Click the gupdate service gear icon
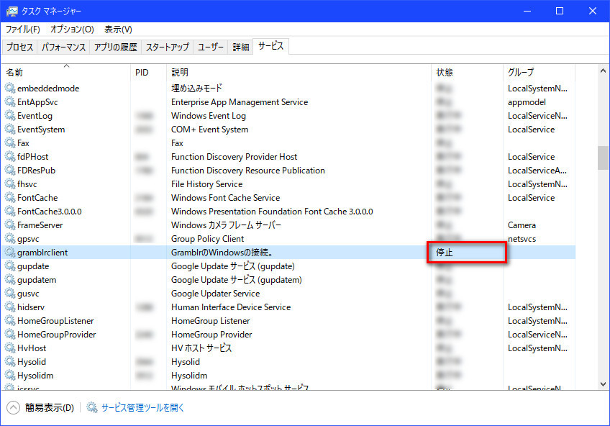This screenshot has width=610, height=426. click(x=10, y=266)
